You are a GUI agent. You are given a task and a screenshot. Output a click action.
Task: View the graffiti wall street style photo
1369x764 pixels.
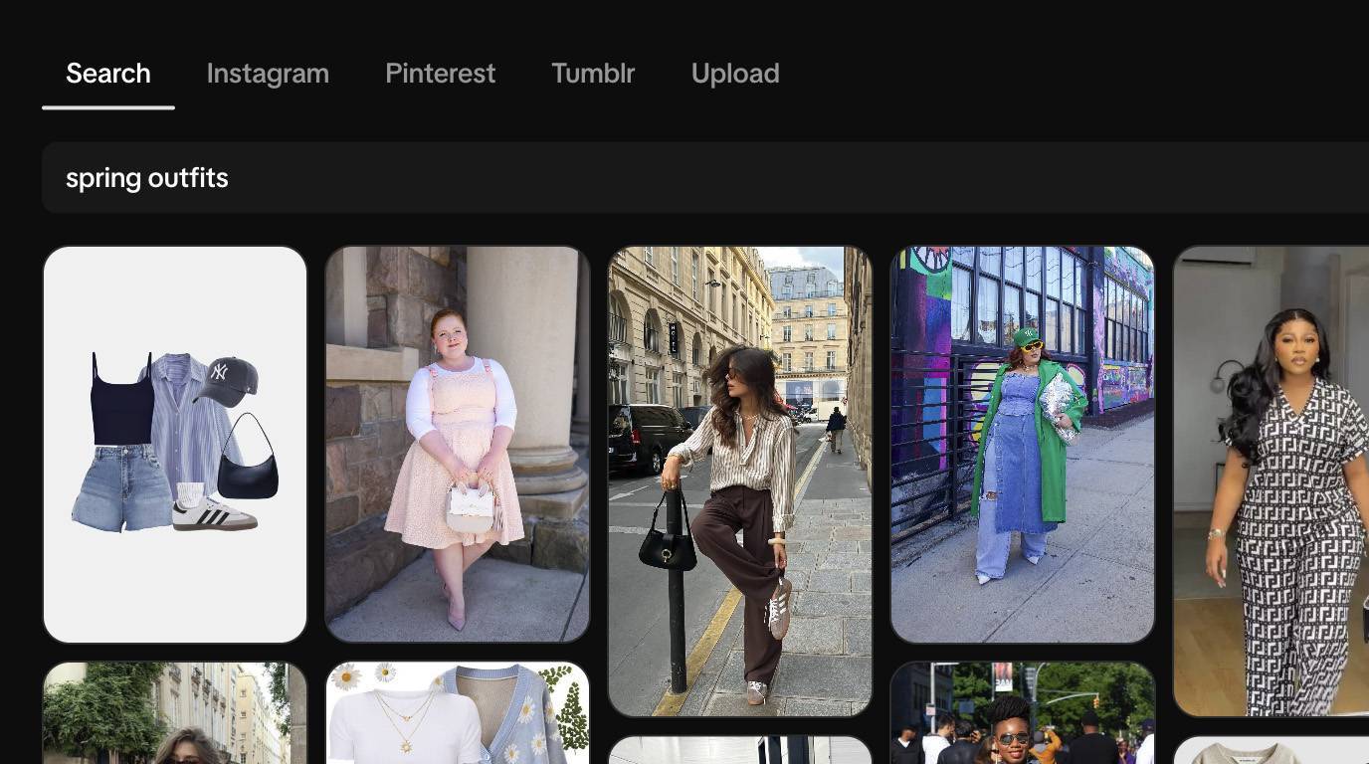[x=1023, y=443]
